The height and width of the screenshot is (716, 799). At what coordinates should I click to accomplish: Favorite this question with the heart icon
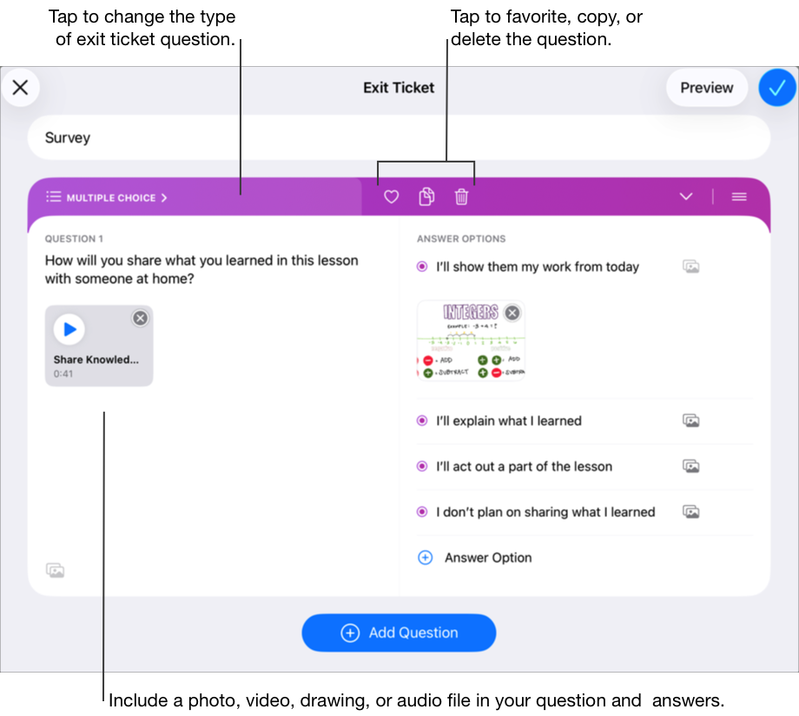tap(390, 196)
